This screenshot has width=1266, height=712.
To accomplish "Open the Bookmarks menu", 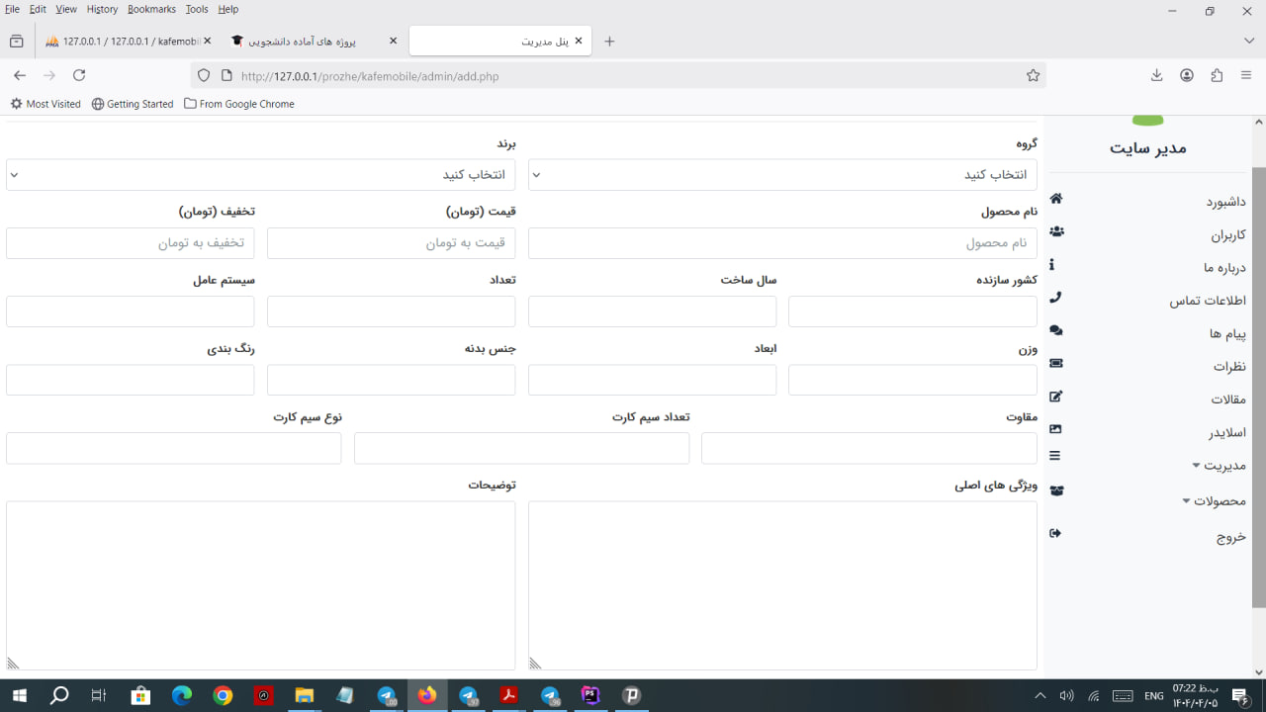I will point(151,9).
